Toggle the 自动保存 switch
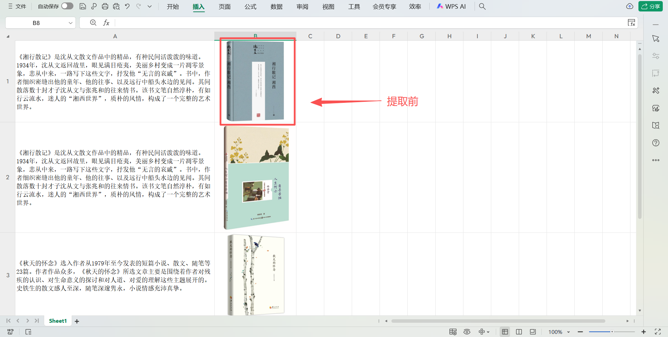This screenshot has width=668, height=337. coord(67,6)
